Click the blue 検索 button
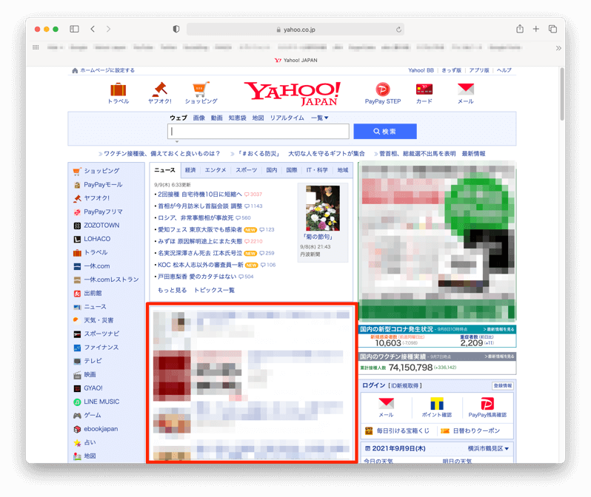 (385, 132)
